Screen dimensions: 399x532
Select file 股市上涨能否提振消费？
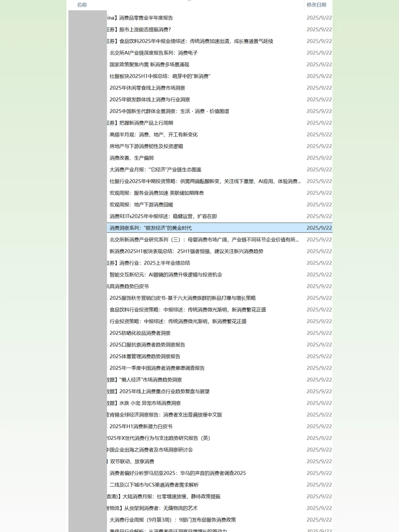click(x=139, y=30)
